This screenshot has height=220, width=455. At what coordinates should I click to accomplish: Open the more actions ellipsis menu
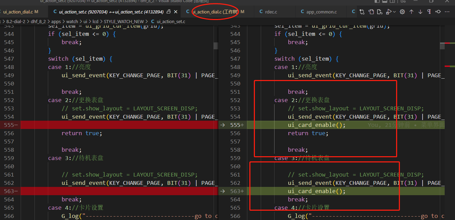point(447,12)
